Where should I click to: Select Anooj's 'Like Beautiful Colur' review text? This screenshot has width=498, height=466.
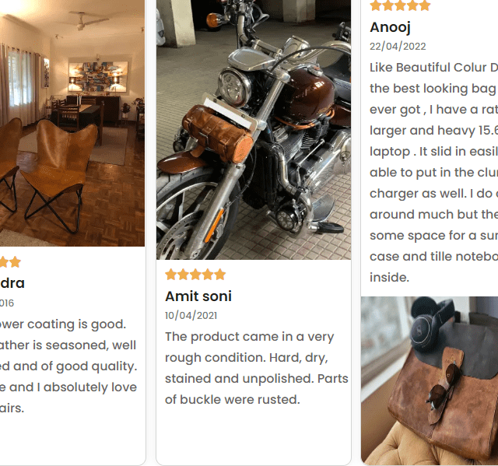434,173
